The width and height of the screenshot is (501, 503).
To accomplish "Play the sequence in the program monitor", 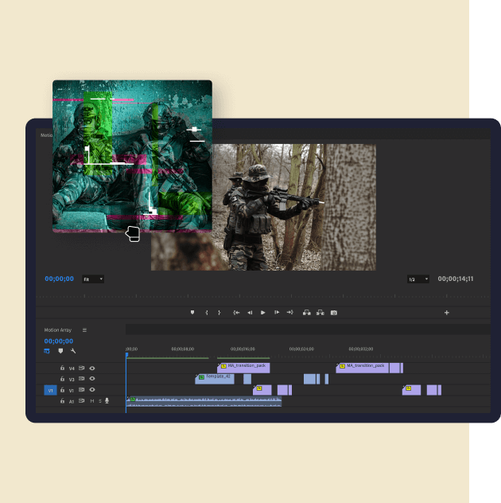I will click(263, 313).
